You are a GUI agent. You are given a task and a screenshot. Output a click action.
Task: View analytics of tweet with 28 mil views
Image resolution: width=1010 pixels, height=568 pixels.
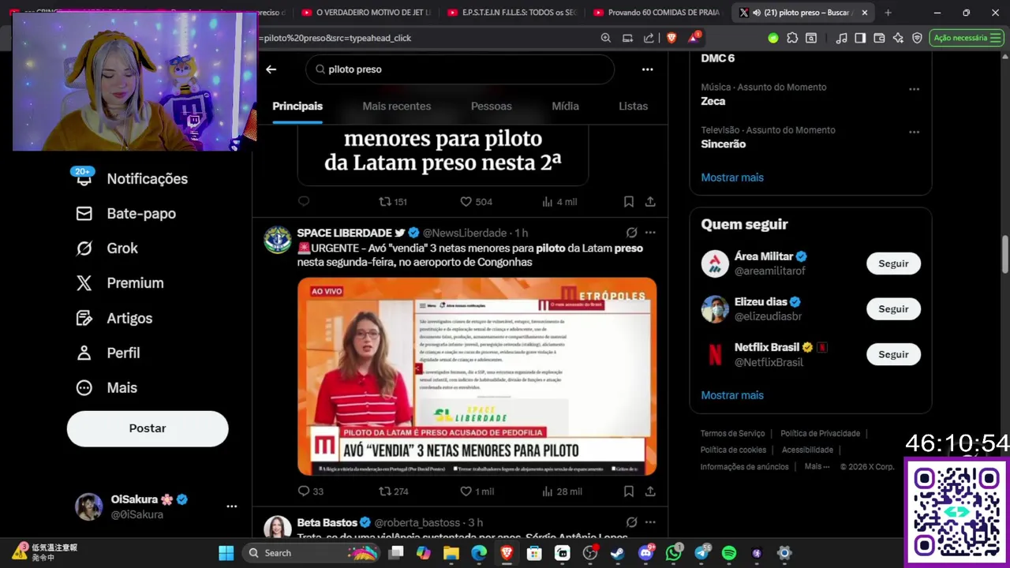pyautogui.click(x=562, y=491)
